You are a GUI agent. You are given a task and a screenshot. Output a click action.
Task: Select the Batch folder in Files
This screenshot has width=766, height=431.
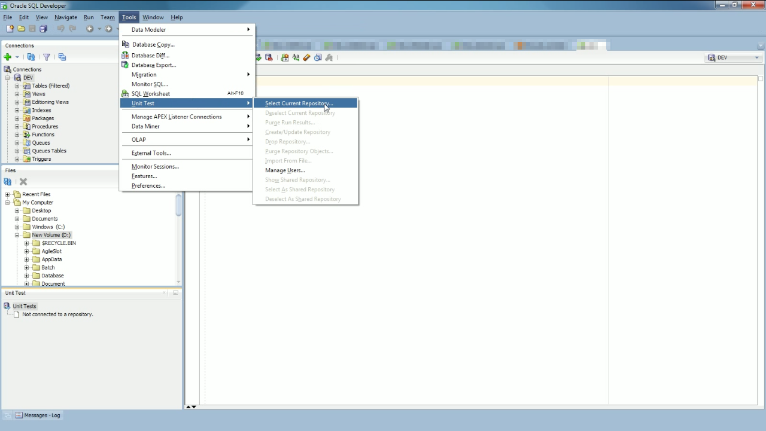coord(48,268)
